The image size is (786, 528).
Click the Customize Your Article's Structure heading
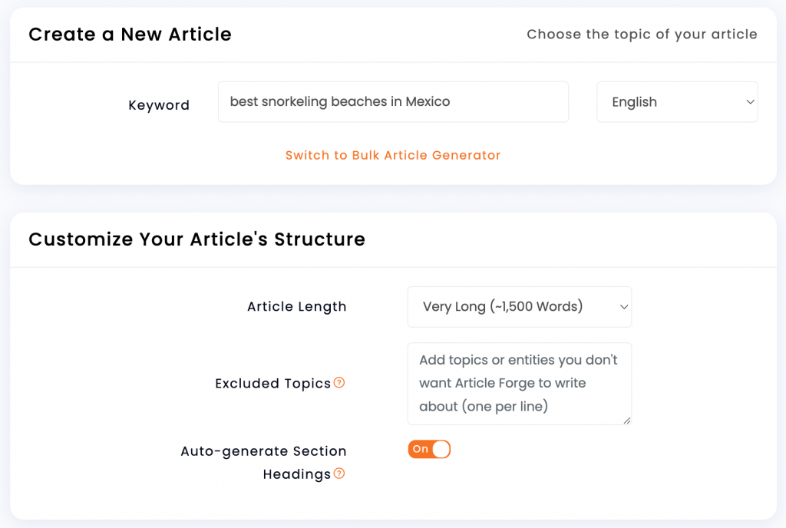(196, 239)
